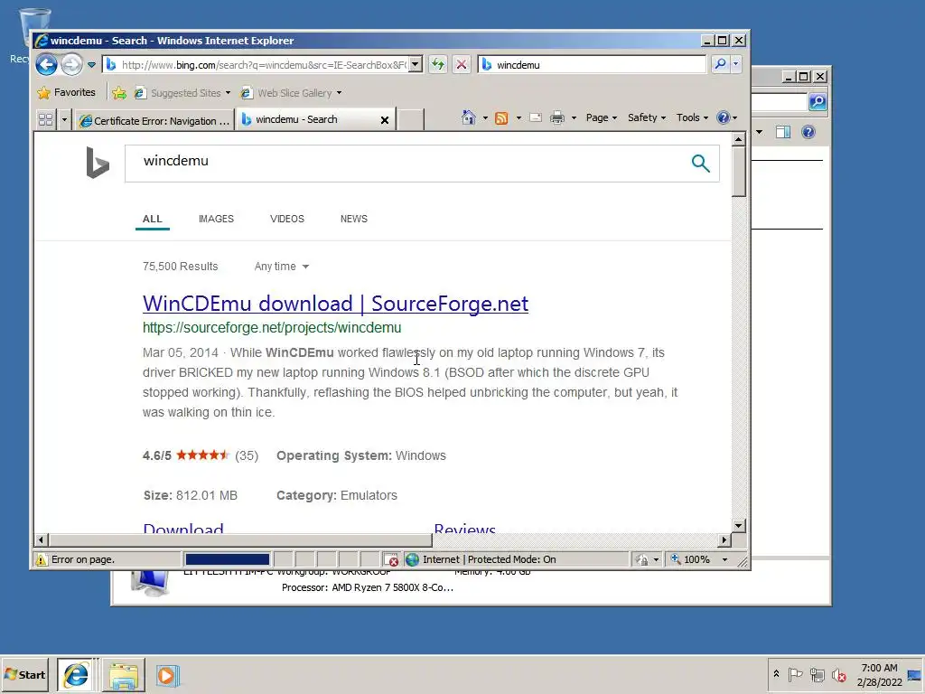This screenshot has width=925, height=694.
Task: Refresh the page with the green arrows icon
Action: (x=438, y=64)
